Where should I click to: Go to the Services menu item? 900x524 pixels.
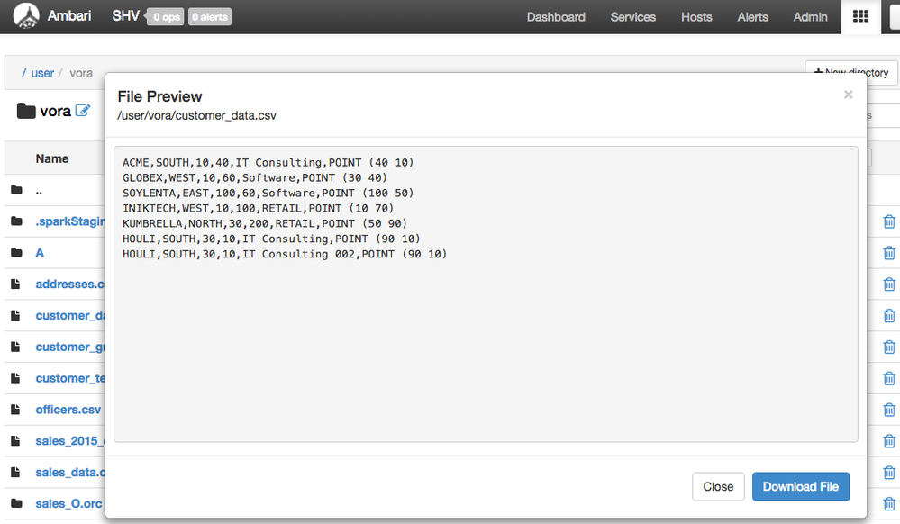[x=632, y=17]
